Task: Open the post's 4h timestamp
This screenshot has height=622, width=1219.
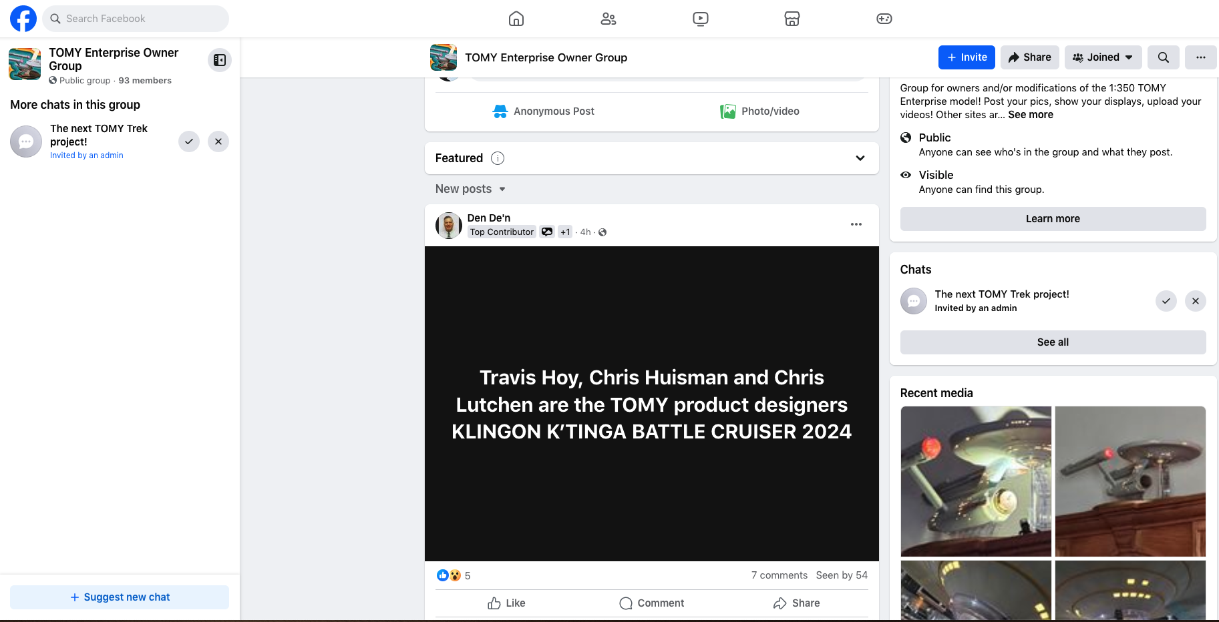Action: [x=585, y=232]
